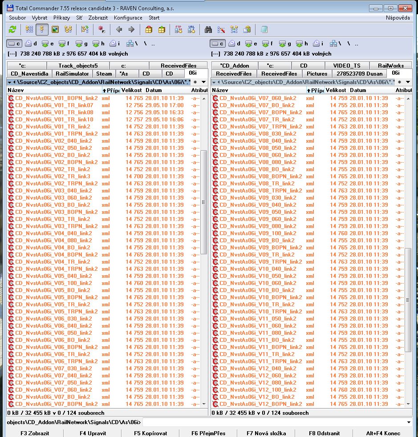Open the command line history dropdown
Image resolution: width=418 pixels, height=437 pixels.
pos(409,422)
